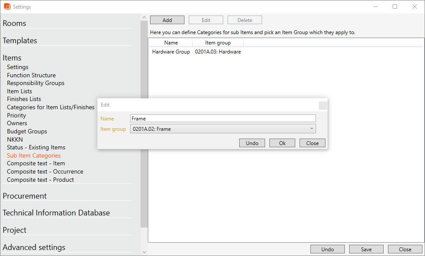Image resolution: width=425 pixels, height=256 pixels.
Task: Click Close button in the Edit dialog
Action: [312, 143]
